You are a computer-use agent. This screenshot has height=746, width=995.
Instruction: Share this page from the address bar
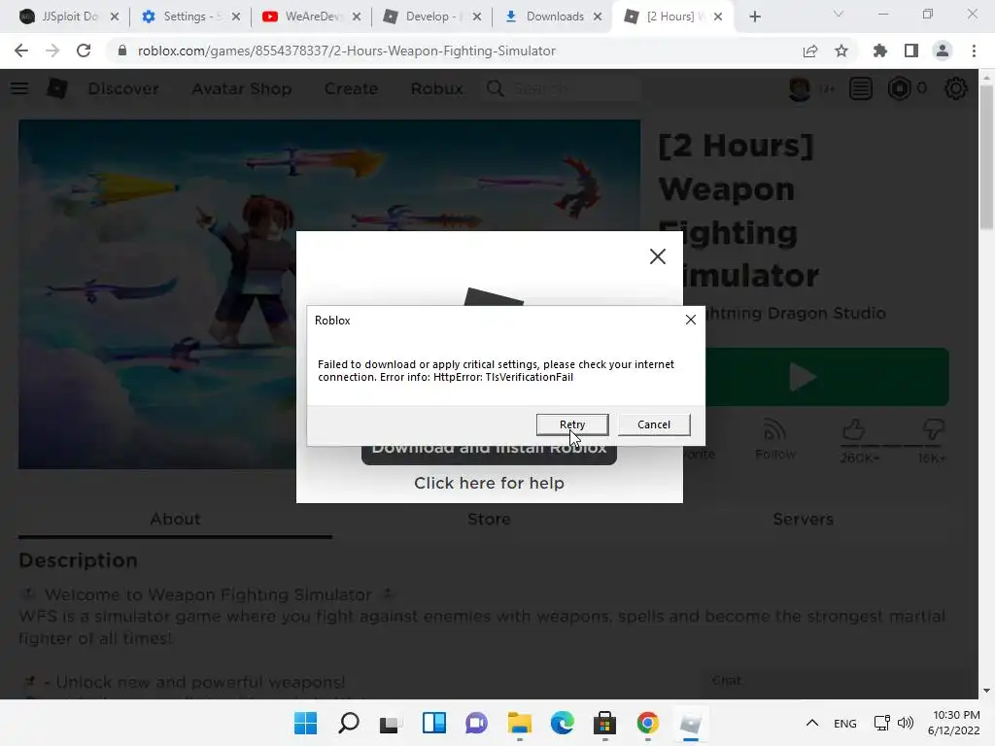point(810,51)
